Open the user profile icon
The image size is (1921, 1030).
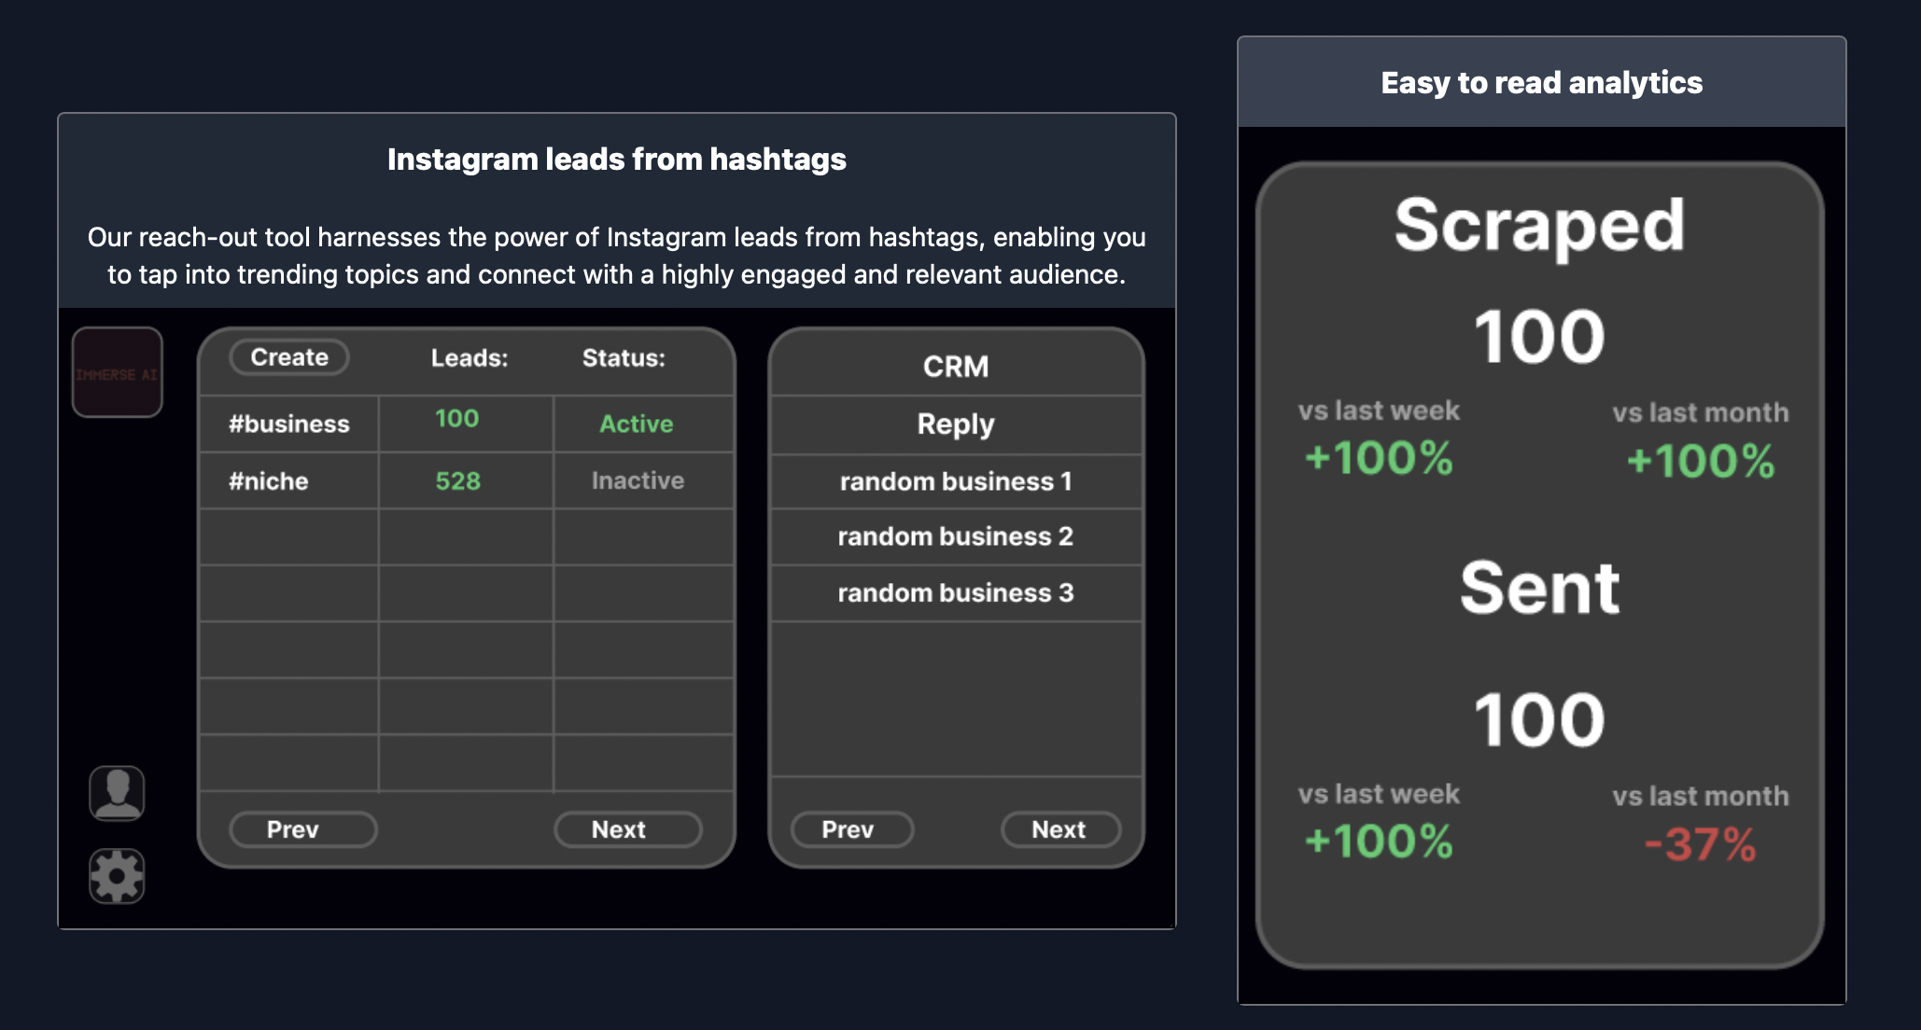[117, 793]
